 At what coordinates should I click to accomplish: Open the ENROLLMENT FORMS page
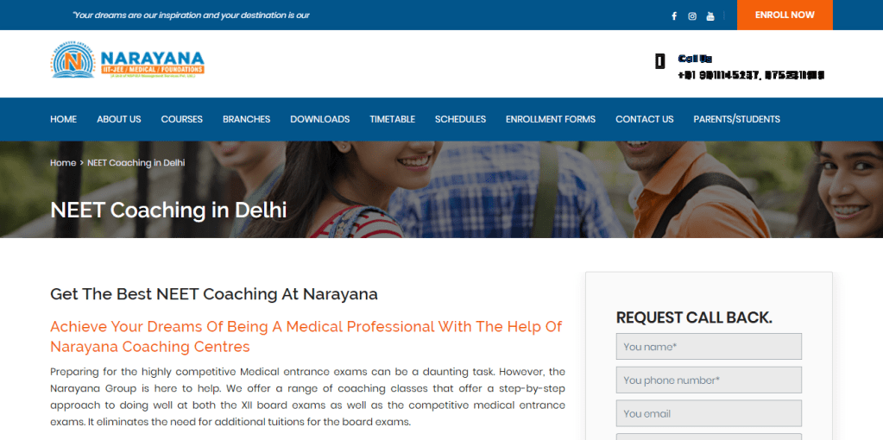click(x=550, y=119)
